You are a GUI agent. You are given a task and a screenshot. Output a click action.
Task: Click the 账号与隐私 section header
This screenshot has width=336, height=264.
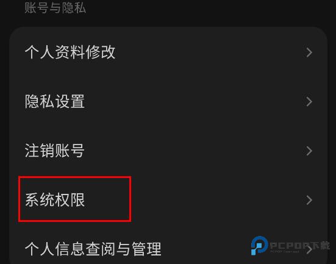[x=55, y=8]
